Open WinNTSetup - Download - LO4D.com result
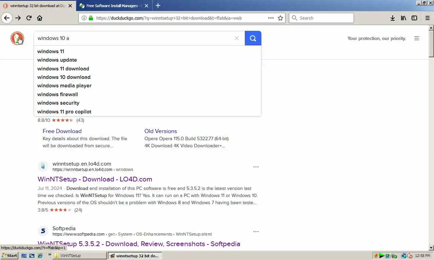Image resolution: width=434 pixels, height=260 pixels. pos(95,179)
